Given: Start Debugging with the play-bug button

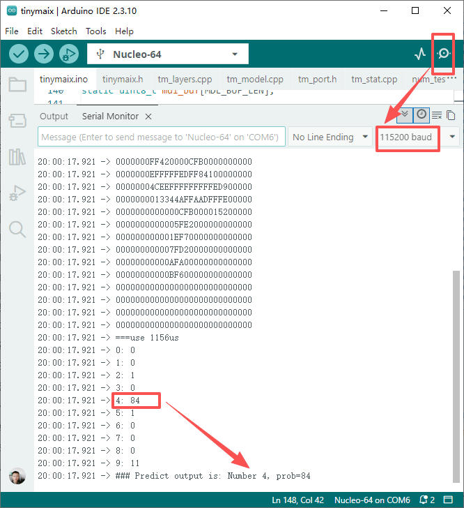Looking at the screenshot, I should coord(69,54).
